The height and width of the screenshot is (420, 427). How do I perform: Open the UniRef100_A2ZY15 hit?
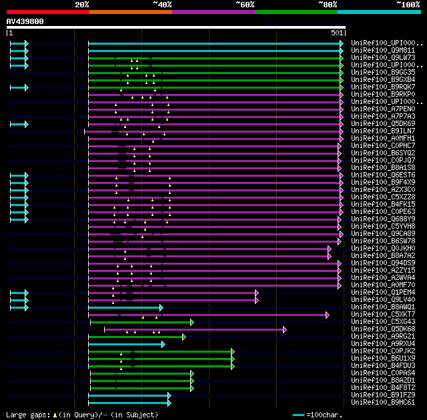[383, 271]
